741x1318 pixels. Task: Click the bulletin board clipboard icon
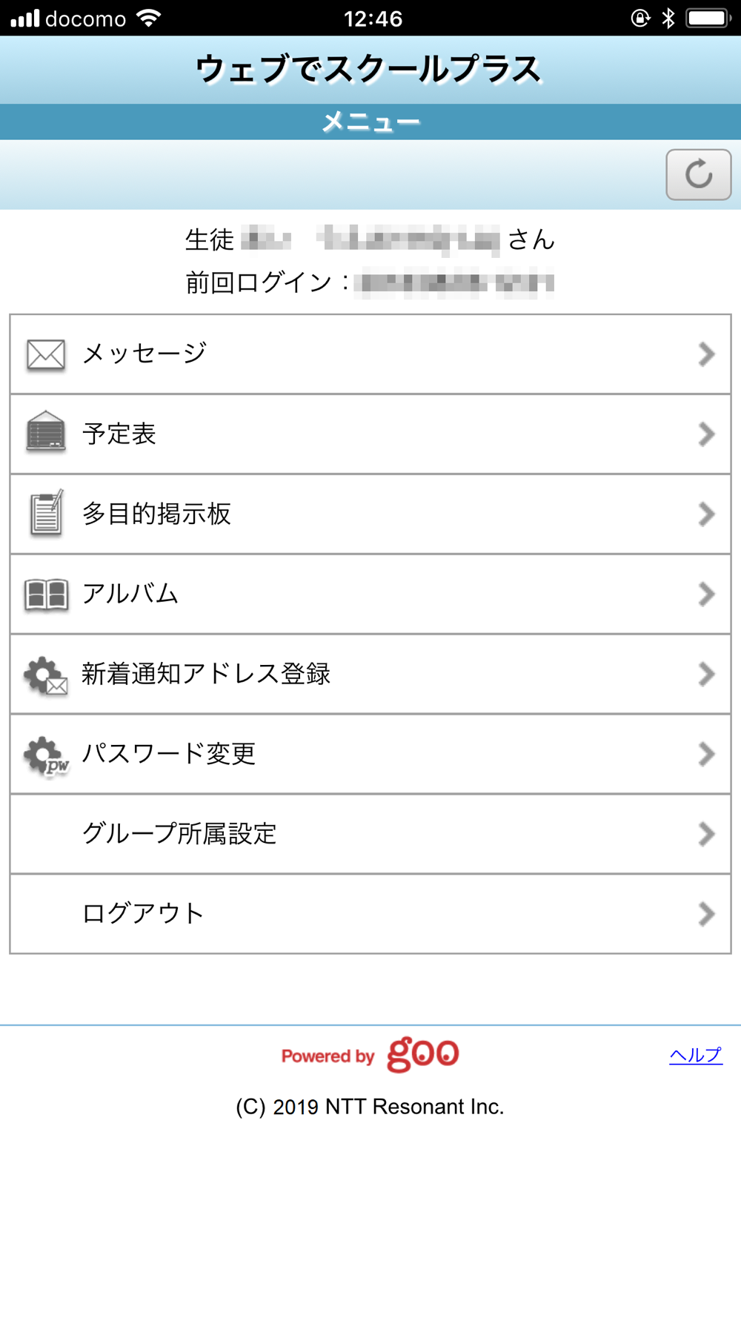(x=46, y=513)
